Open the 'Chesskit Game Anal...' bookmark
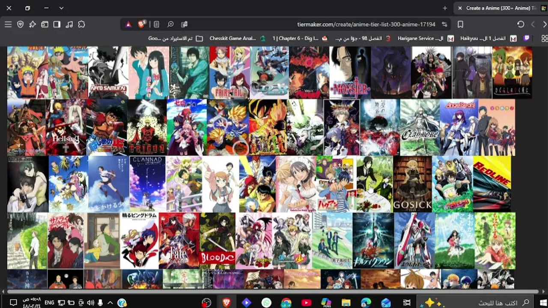Viewport: 548px width, 308px height. pyautogui.click(x=237, y=38)
